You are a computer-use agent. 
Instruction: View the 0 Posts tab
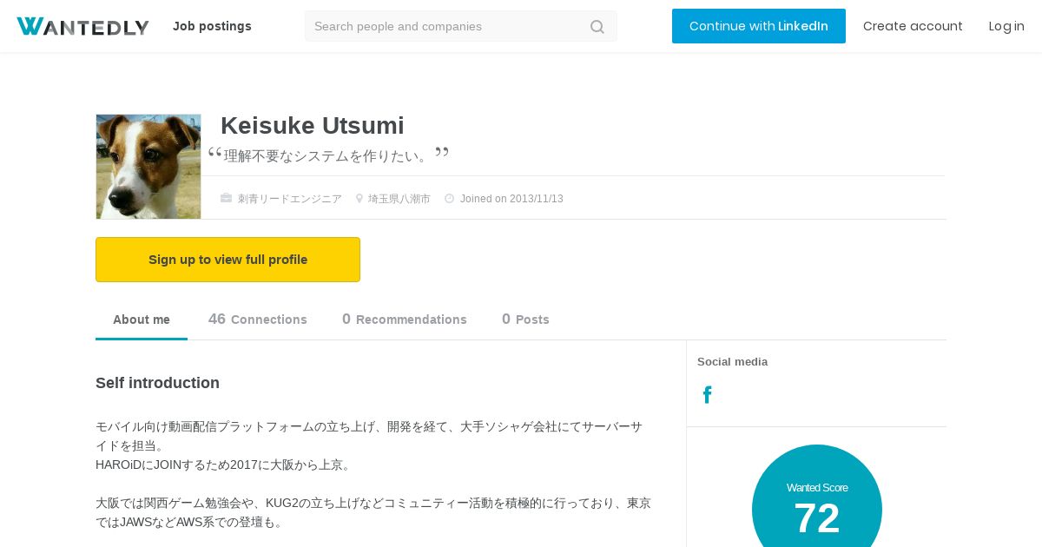(x=525, y=320)
